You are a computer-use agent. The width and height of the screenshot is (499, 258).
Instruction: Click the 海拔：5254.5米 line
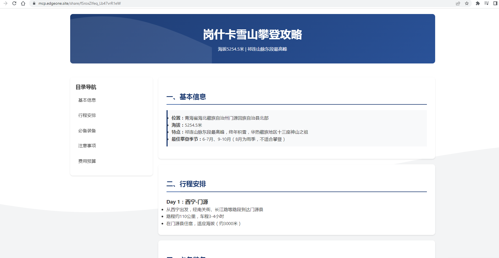pyautogui.click(x=187, y=125)
